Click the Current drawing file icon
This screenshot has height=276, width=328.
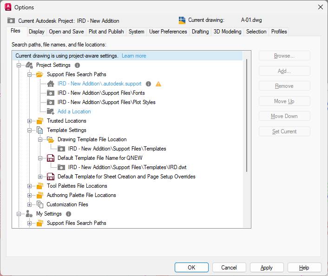click(182, 20)
